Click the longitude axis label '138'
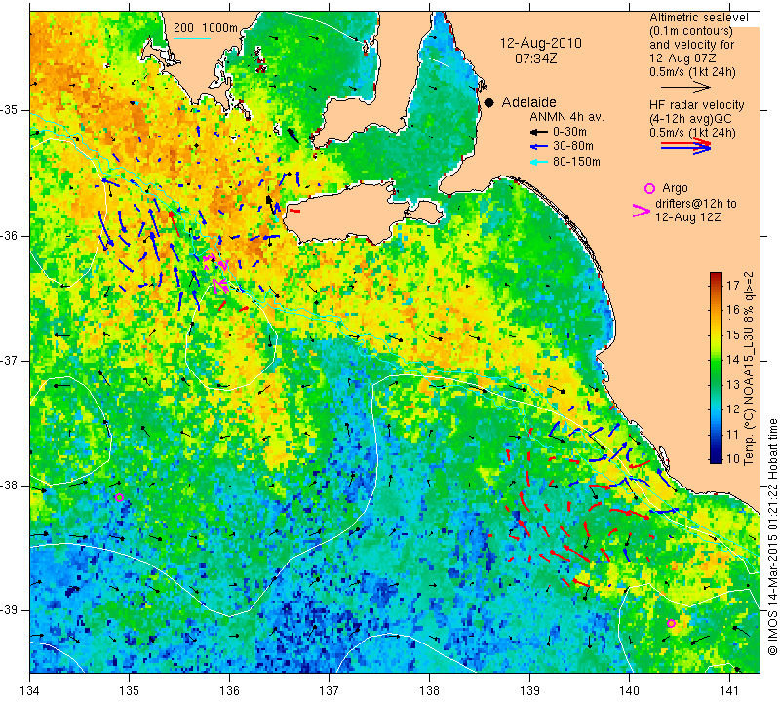This screenshot has width=780, height=702. 429,690
